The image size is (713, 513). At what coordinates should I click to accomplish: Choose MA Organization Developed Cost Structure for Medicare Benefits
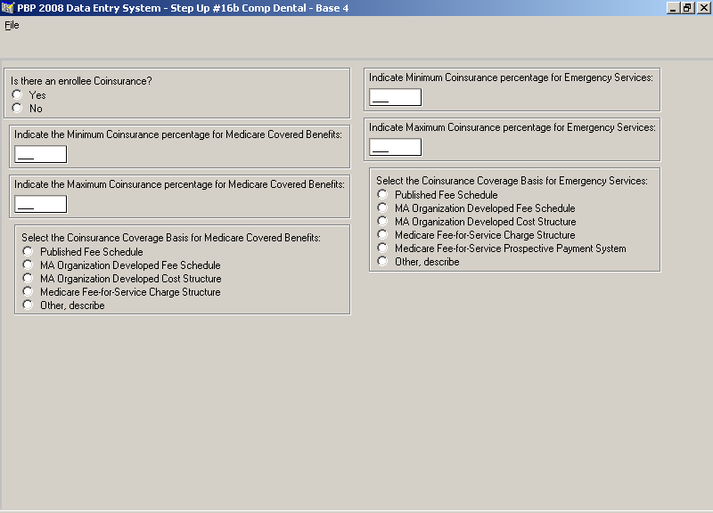click(28, 278)
